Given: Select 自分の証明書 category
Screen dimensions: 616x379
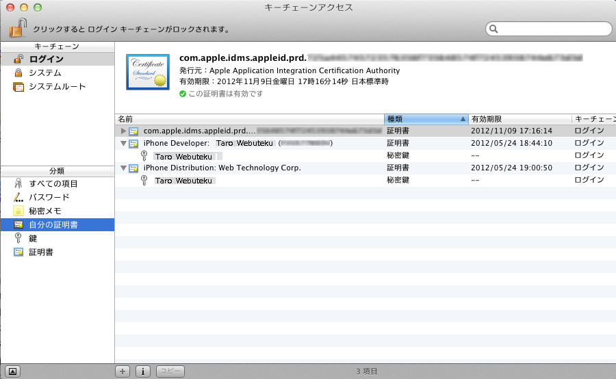Looking at the screenshot, I should click(57, 224).
